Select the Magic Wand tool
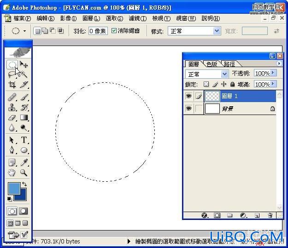 tap(24, 75)
